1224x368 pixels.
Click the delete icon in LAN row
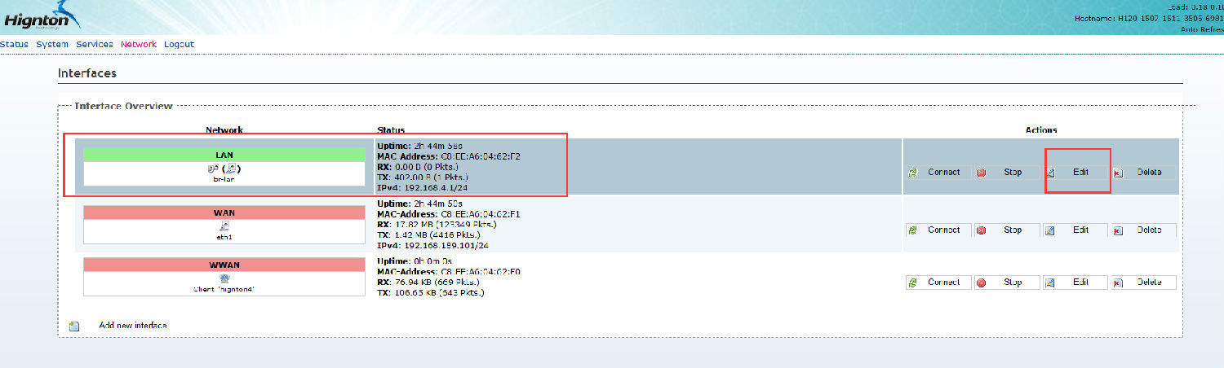pyautogui.click(x=1118, y=173)
